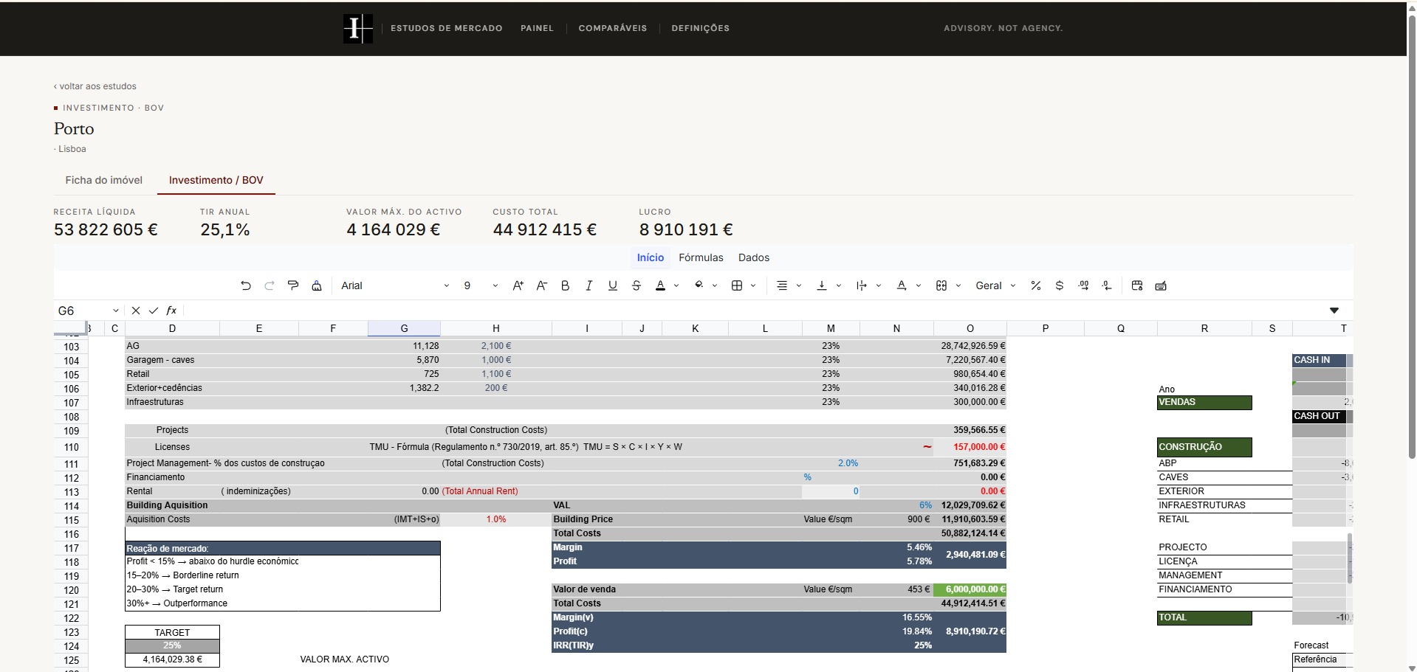Toggle bold formatting
This screenshot has width=1417, height=672.
click(565, 285)
